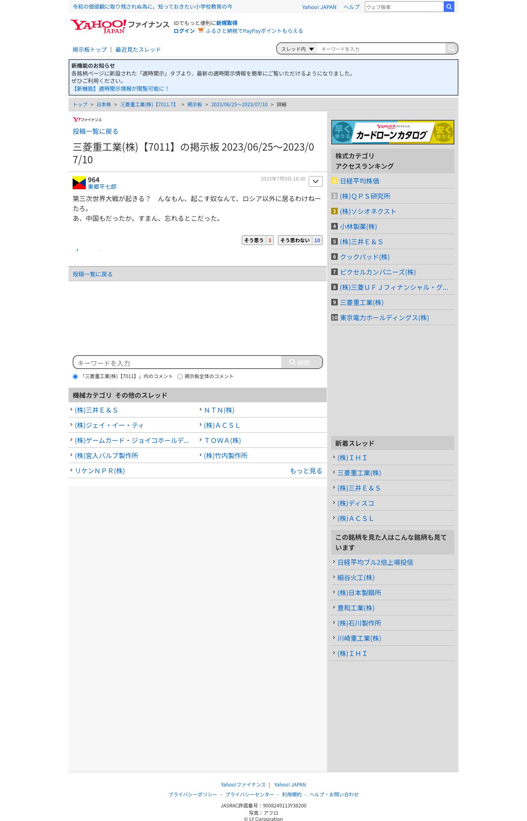Focus the comment キーワードを入力 search box
Screen dimensions: 527x821
pos(177,362)
